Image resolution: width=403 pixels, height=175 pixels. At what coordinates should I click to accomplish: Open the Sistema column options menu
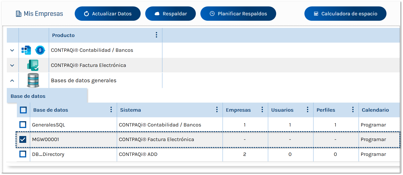(x=217, y=110)
